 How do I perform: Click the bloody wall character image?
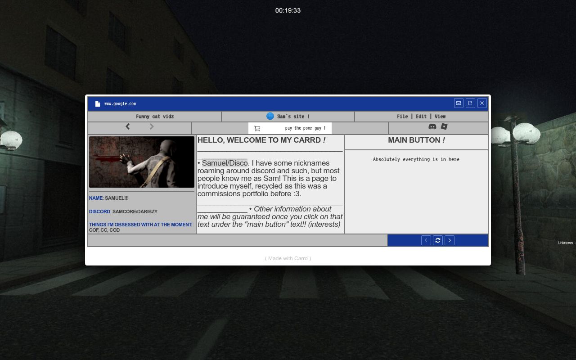coord(142,162)
